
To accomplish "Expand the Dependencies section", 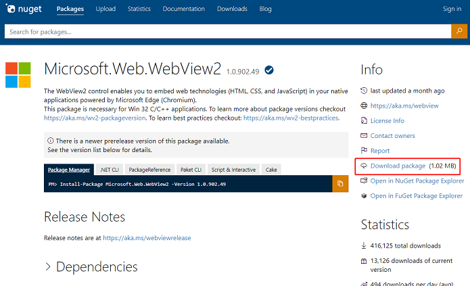I will [48, 267].
